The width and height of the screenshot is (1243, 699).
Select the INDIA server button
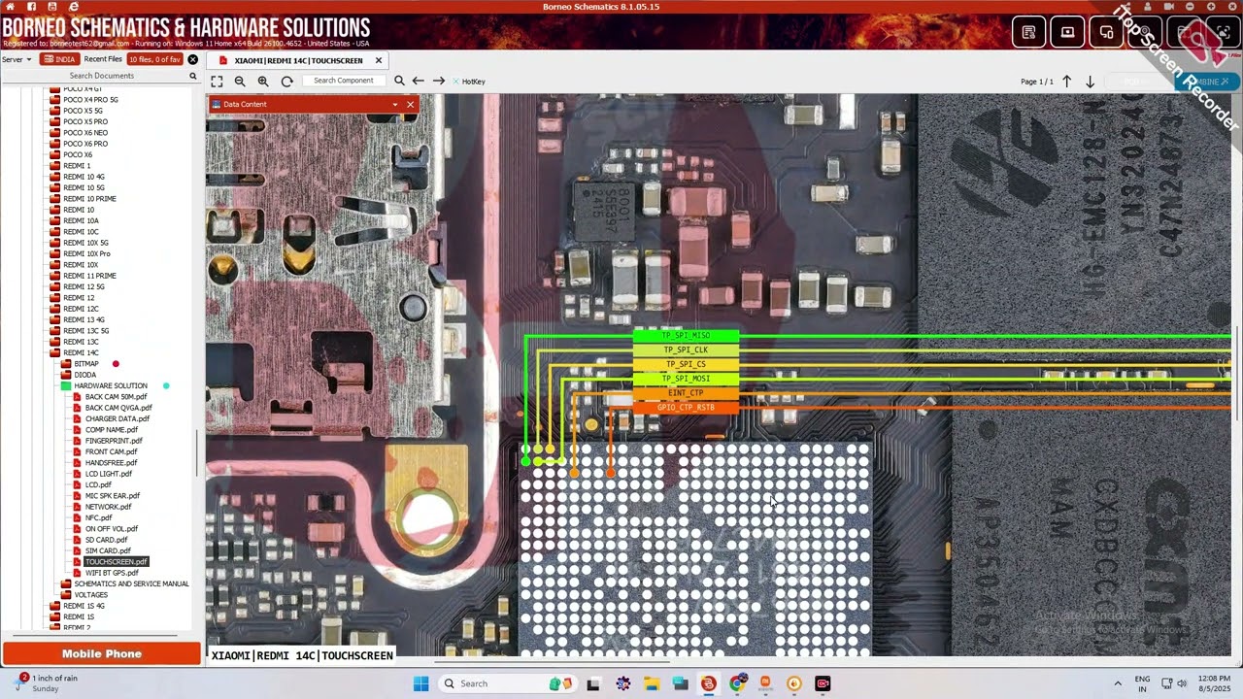tap(59, 59)
